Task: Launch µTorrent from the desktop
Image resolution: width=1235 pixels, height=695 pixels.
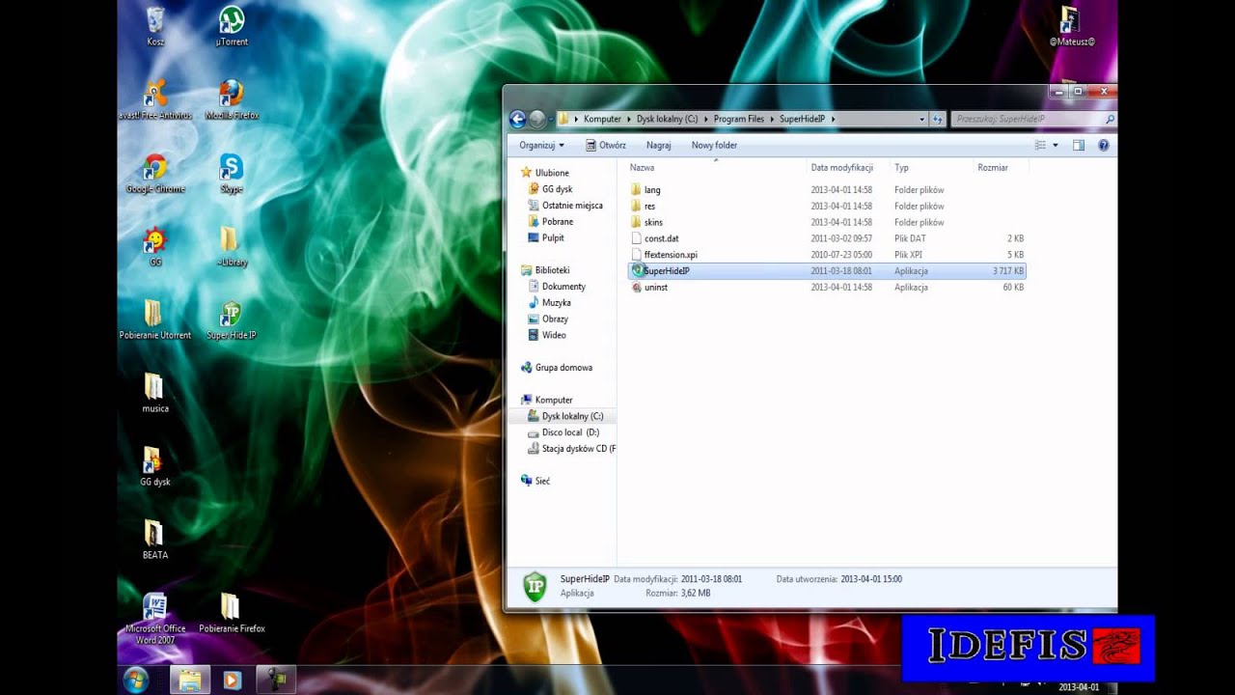Action: 232,26
